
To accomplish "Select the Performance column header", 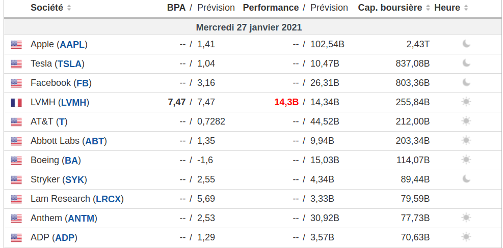I will [x=271, y=8].
